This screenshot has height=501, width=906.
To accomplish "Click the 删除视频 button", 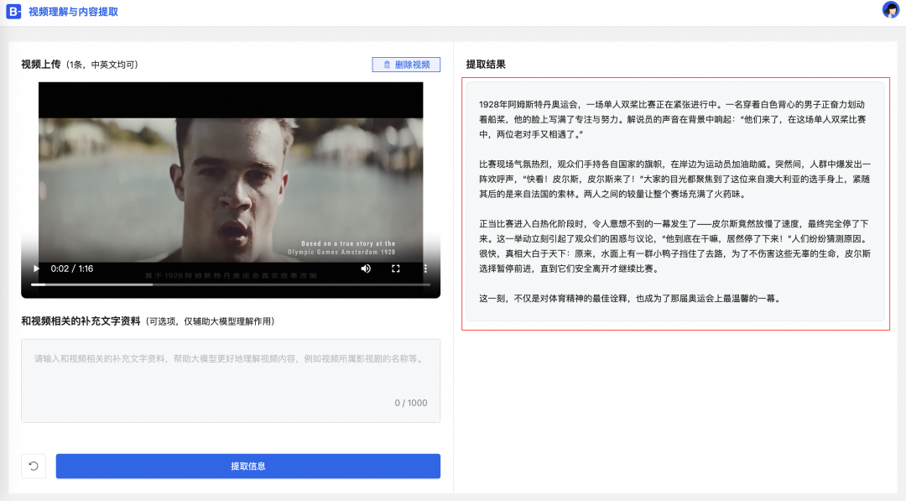I will click(x=406, y=65).
